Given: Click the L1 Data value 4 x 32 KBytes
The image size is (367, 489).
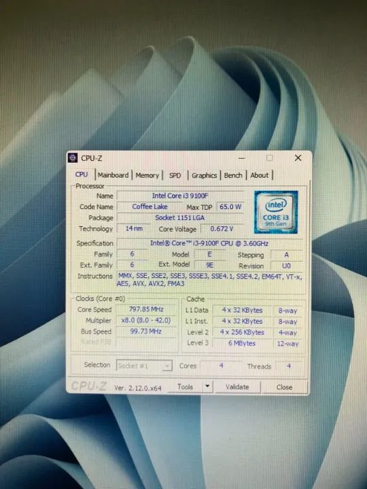Looking at the screenshot, I should click(242, 310).
